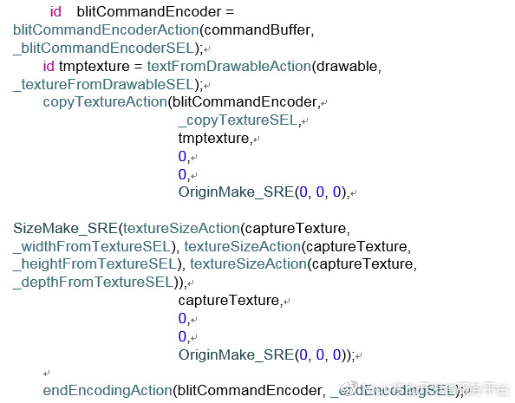The height and width of the screenshot is (403, 515).
Task: Click the copyTextureAction function name
Action: click(105, 102)
